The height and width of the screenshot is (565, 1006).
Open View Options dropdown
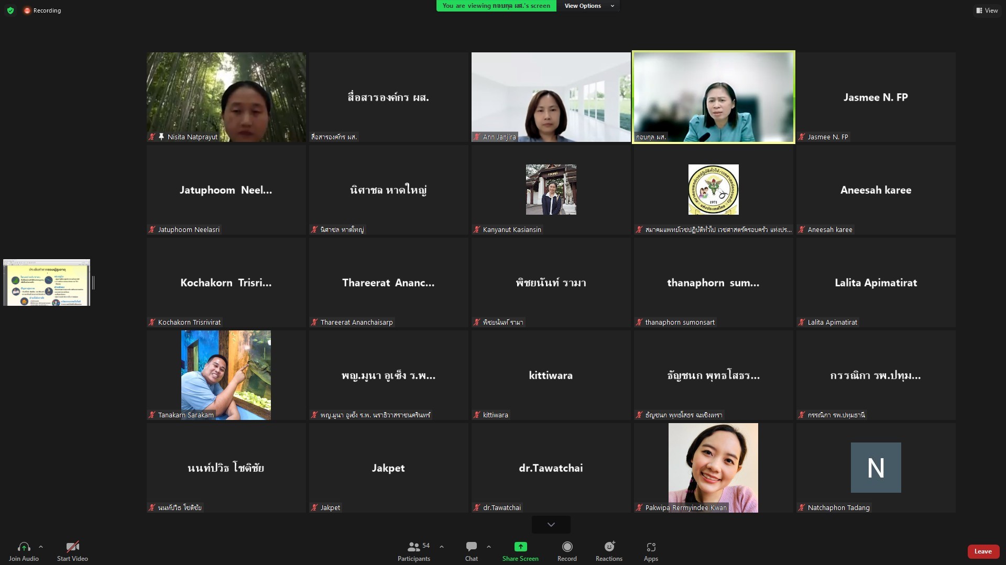point(589,6)
